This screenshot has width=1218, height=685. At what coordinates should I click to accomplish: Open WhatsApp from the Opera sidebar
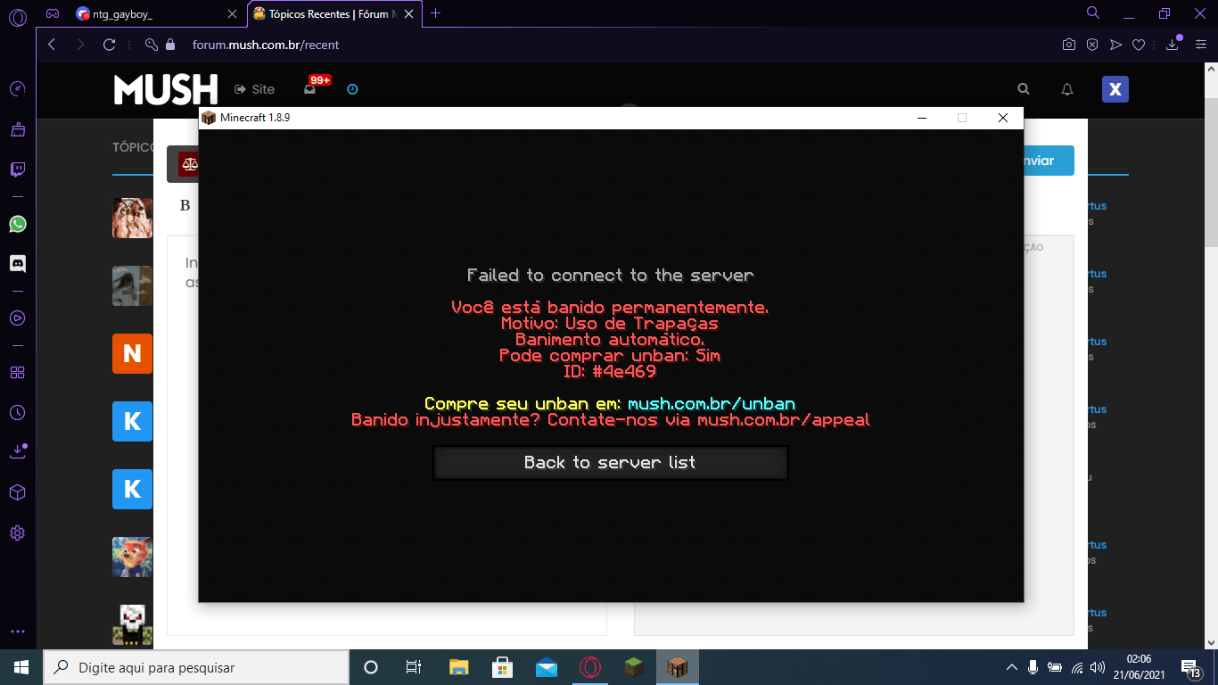[x=18, y=224]
